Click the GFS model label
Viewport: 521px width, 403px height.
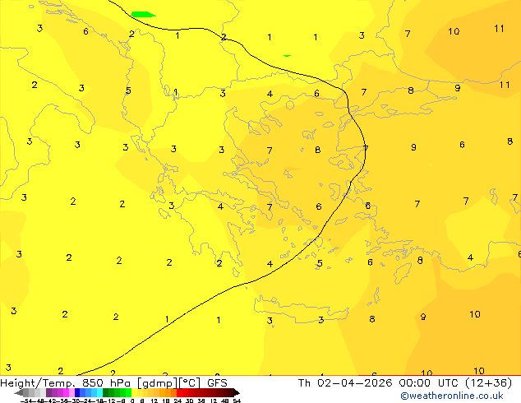tap(217, 383)
